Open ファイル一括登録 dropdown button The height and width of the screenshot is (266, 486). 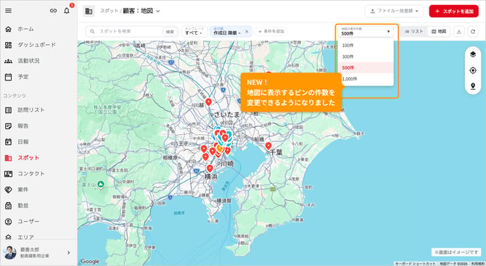[395, 11]
